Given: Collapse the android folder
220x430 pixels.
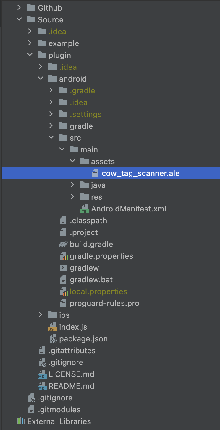Looking at the screenshot, I should coord(41,79).
